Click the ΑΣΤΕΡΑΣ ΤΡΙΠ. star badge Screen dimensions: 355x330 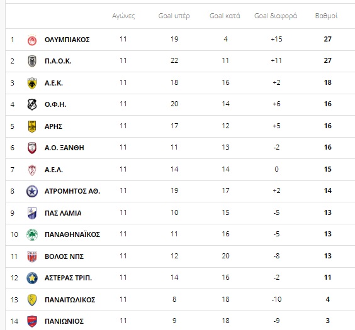click(x=32, y=278)
